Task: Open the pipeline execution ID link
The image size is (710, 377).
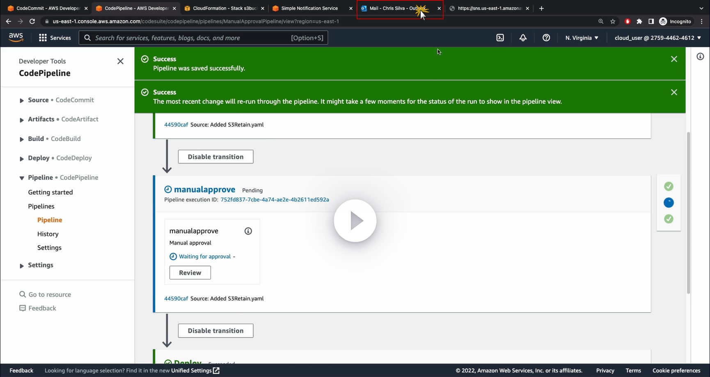Action: click(x=275, y=200)
